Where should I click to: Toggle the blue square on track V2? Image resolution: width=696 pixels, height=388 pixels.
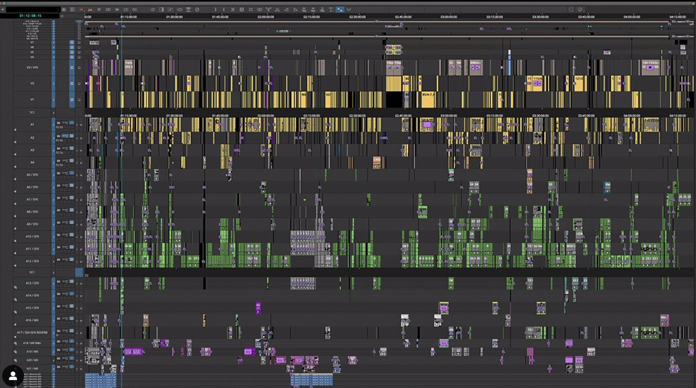pos(72,83)
